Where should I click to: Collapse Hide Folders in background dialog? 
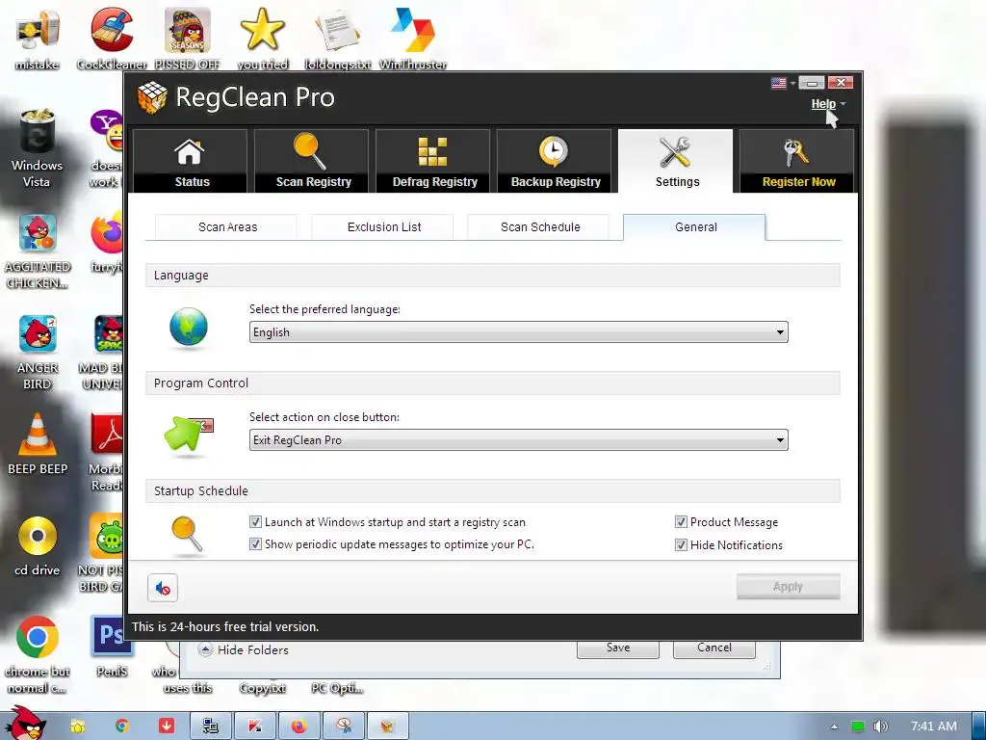[x=244, y=650]
